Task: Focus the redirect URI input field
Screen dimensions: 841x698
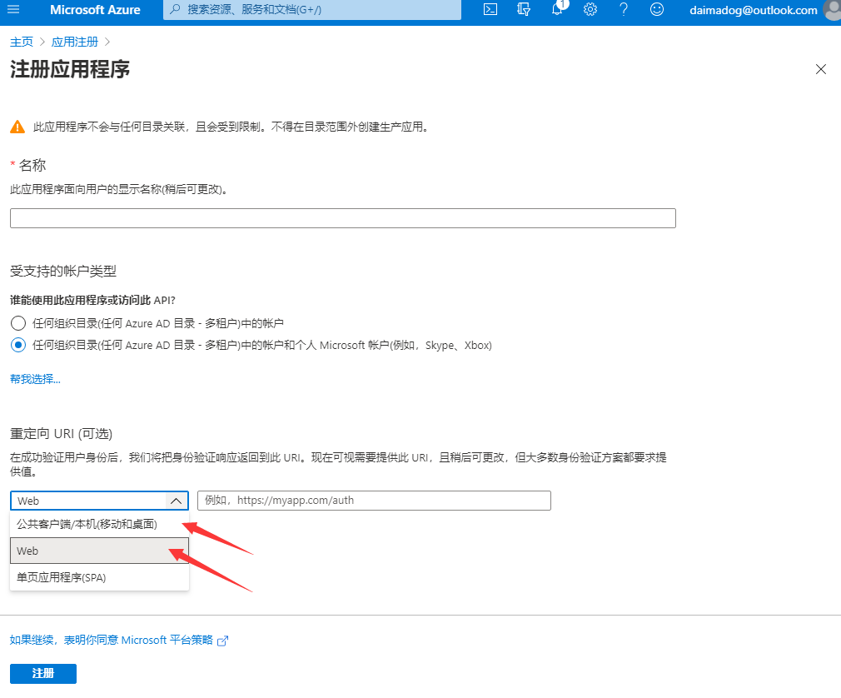Action: [x=375, y=501]
